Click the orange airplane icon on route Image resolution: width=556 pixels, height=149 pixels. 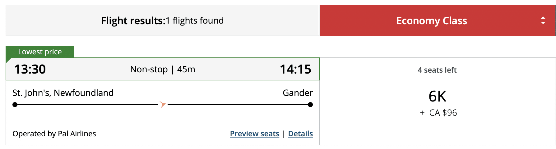click(x=163, y=104)
